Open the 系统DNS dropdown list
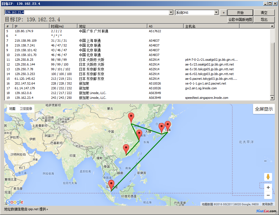This screenshot has width=279, height=215. (216, 12)
